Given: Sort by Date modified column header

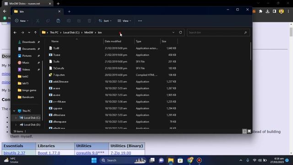Looking at the screenshot, I should [x=113, y=41].
